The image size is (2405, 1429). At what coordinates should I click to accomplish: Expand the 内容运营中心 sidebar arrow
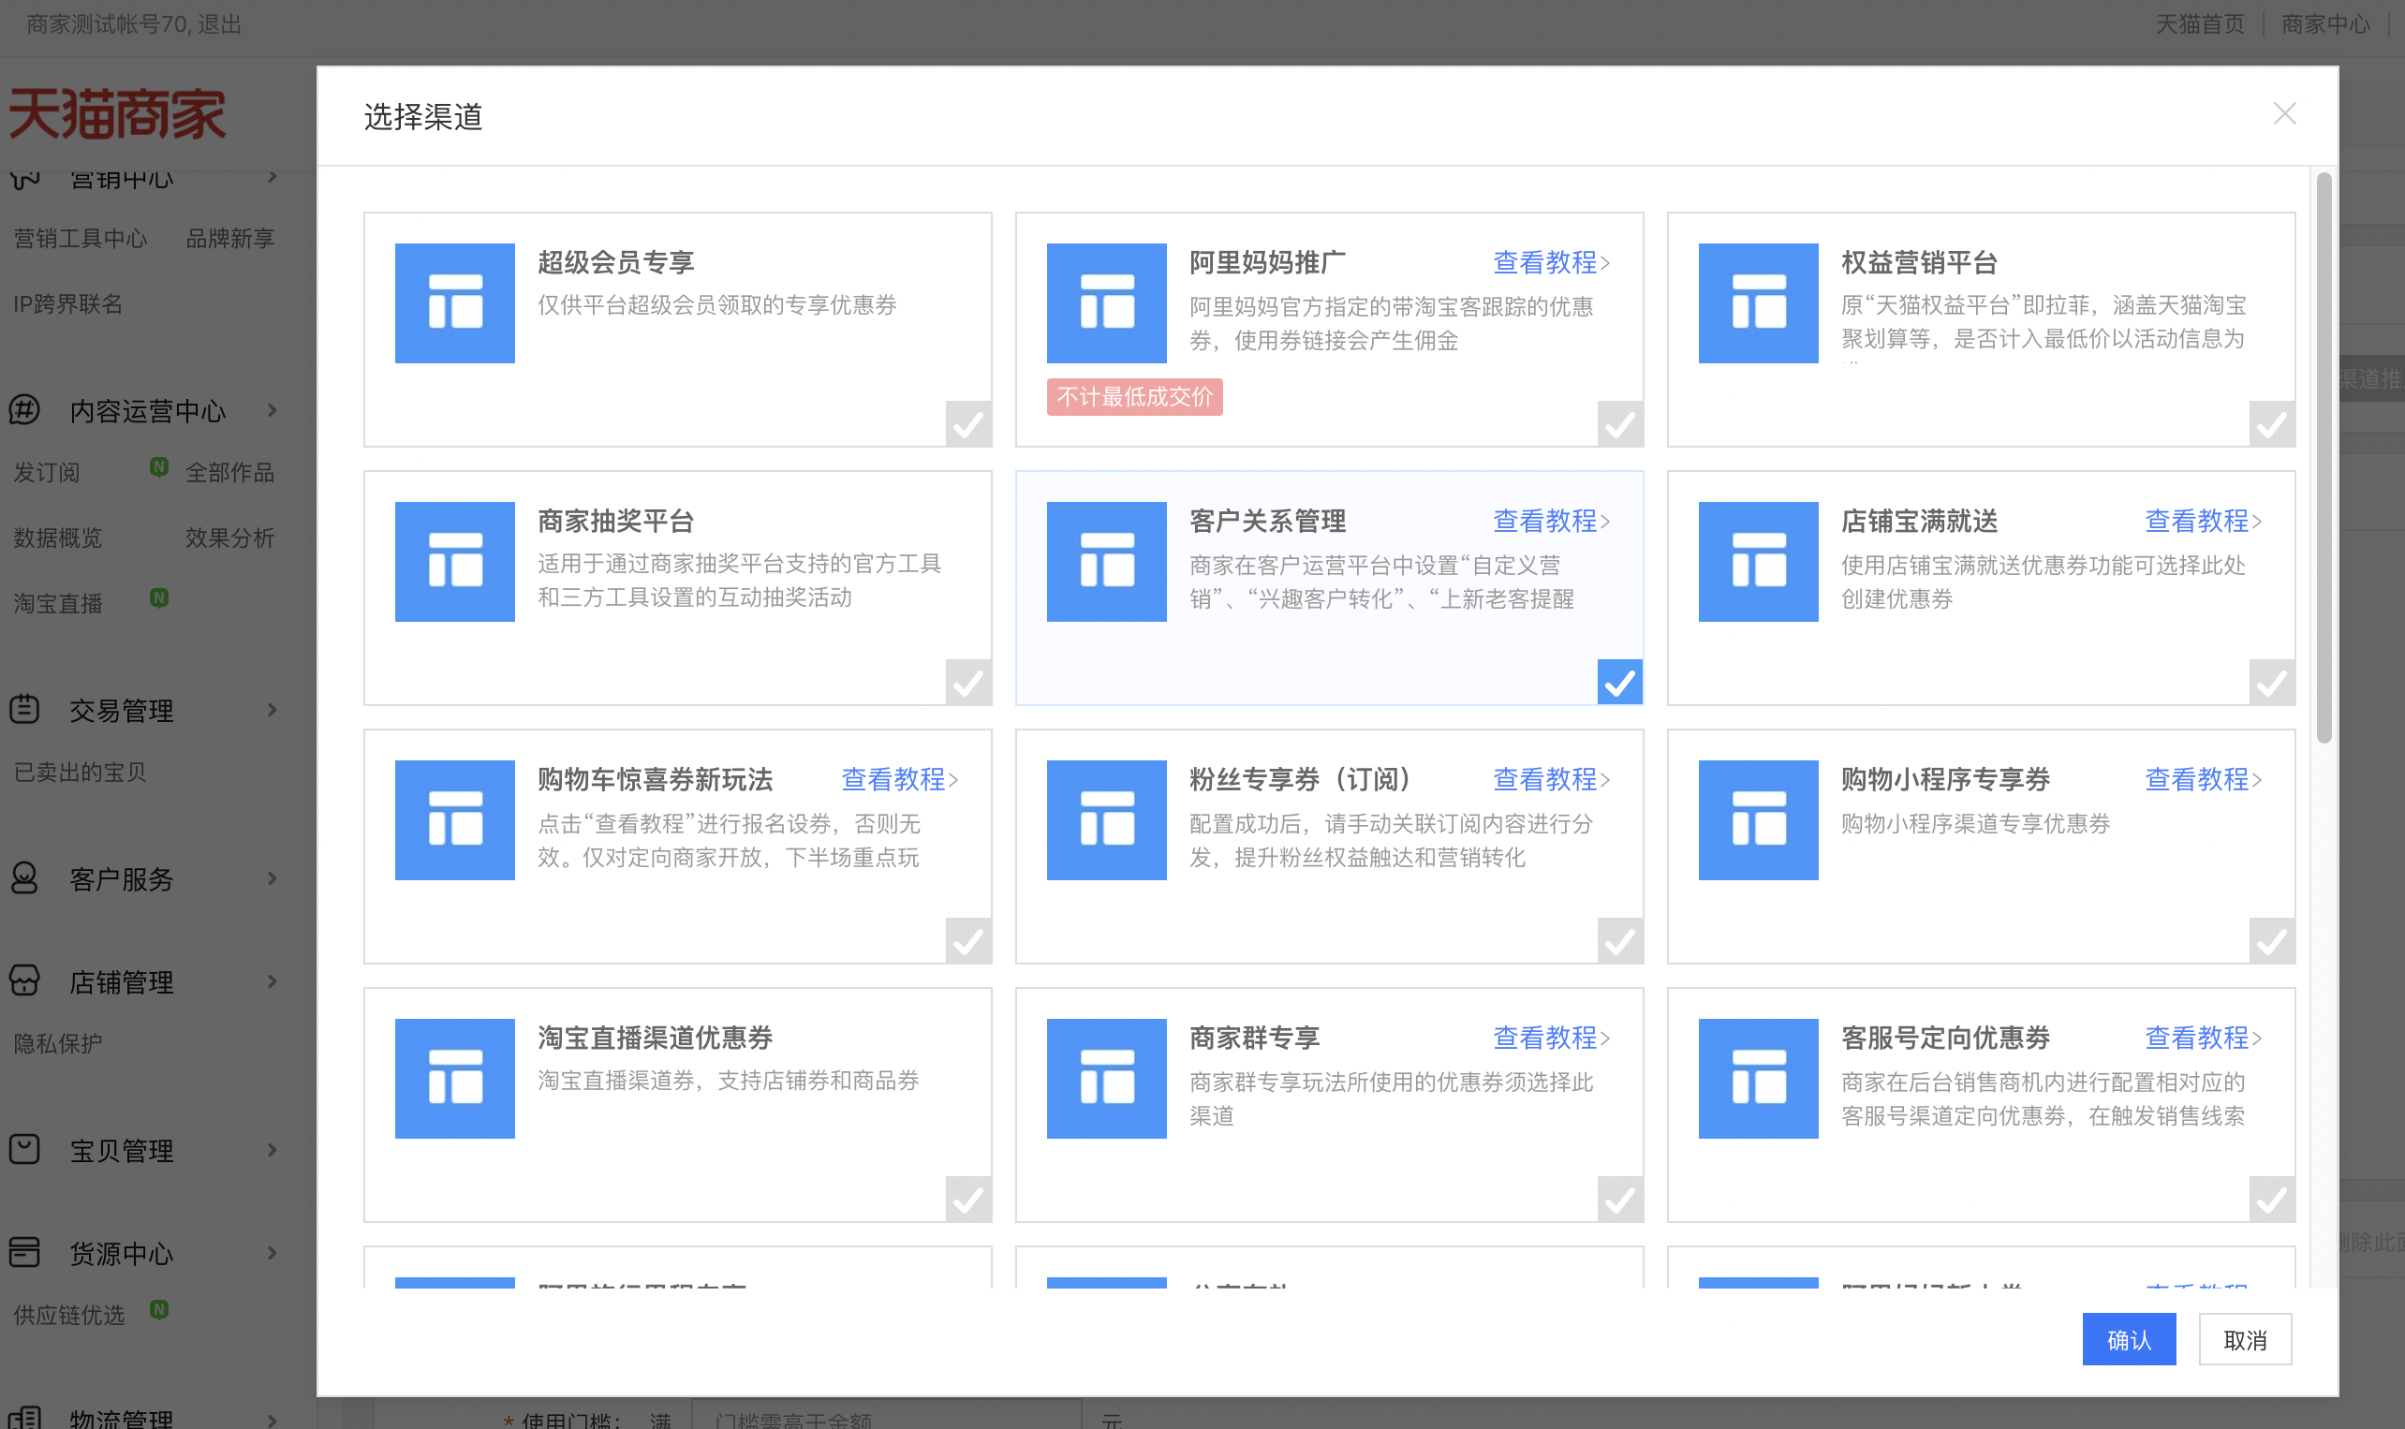coord(273,410)
